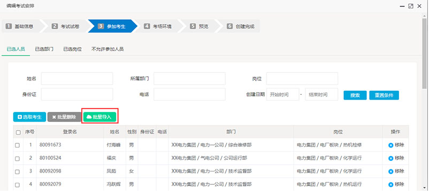This screenshot has width=429, height=195.
Task: Click login name 80100524
Action: click(x=50, y=158)
